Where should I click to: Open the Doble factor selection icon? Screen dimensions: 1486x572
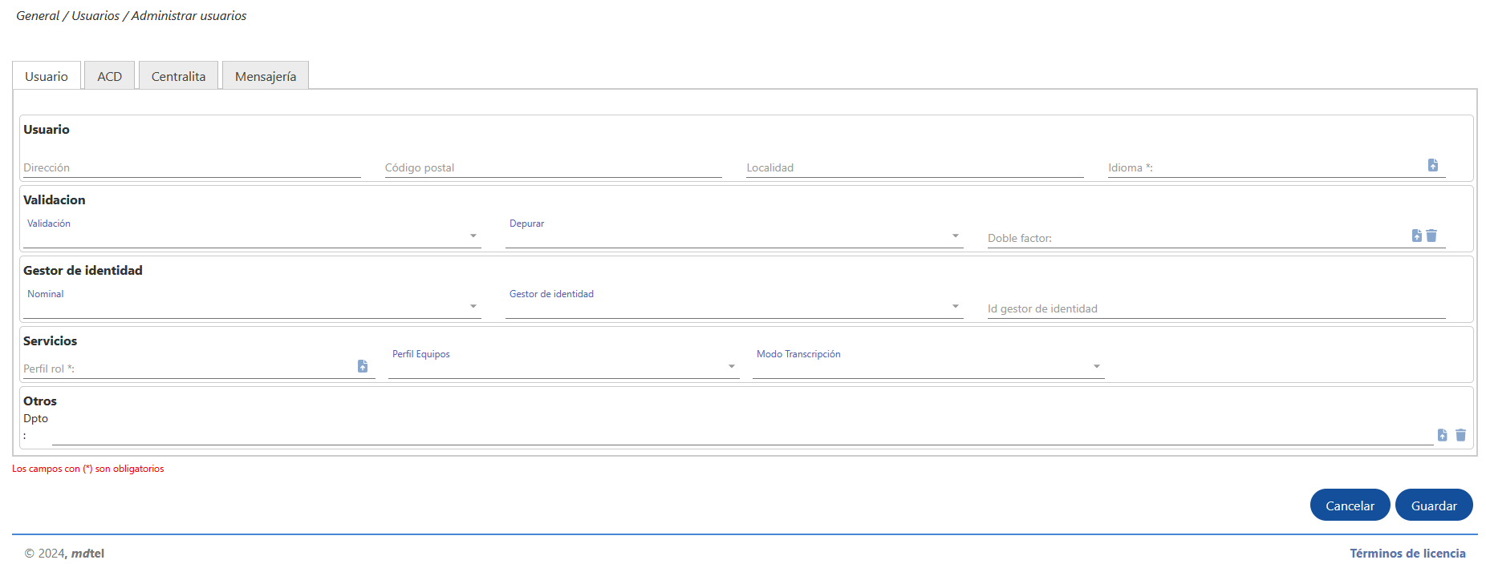tap(1417, 236)
